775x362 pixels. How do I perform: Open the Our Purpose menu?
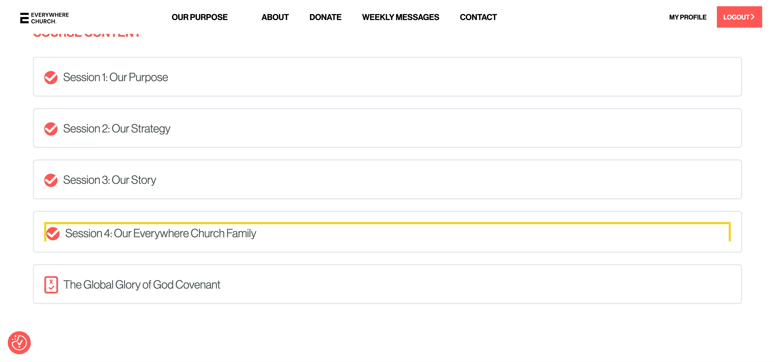point(199,17)
